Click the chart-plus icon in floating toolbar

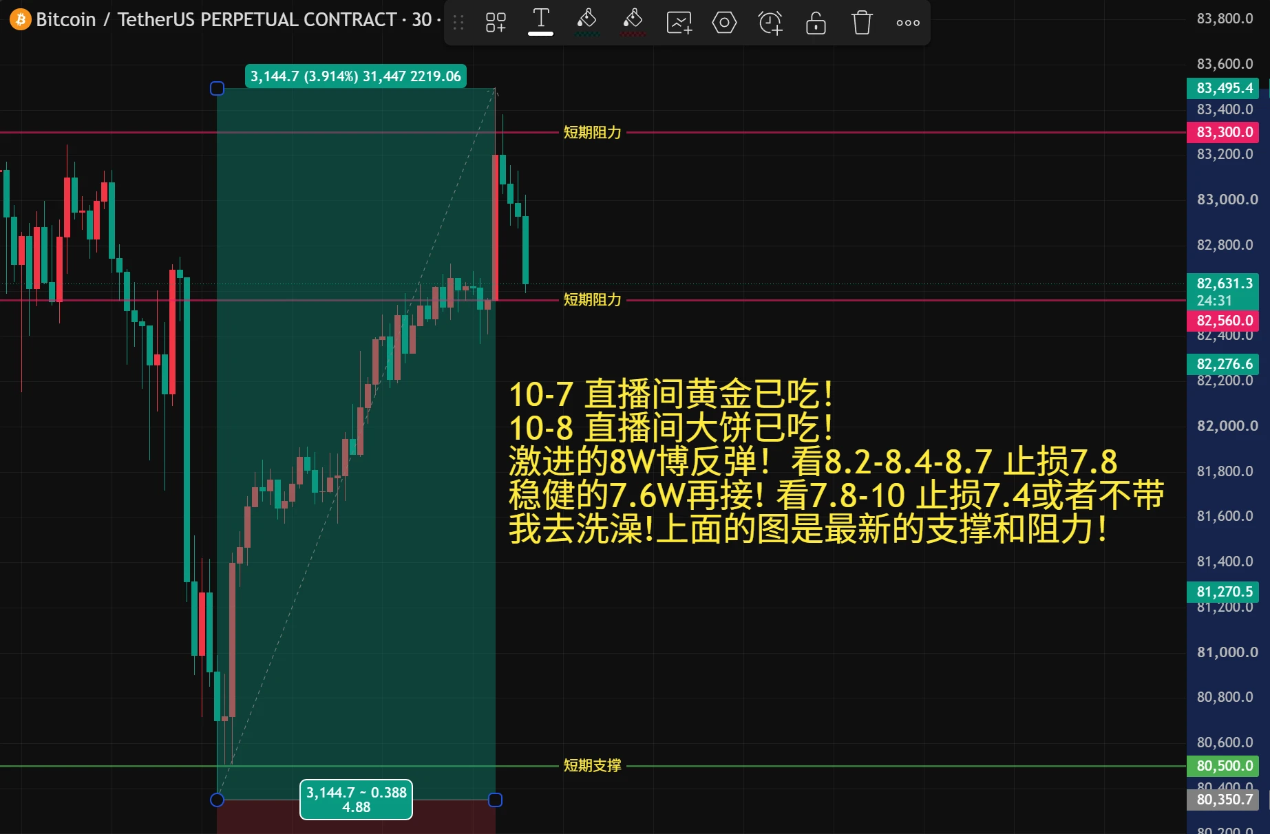(x=679, y=23)
